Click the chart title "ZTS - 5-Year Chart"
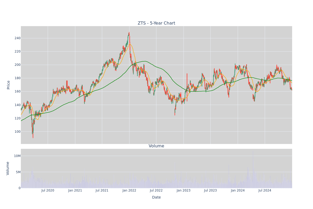This screenshot has height=209, width=313. point(156,23)
